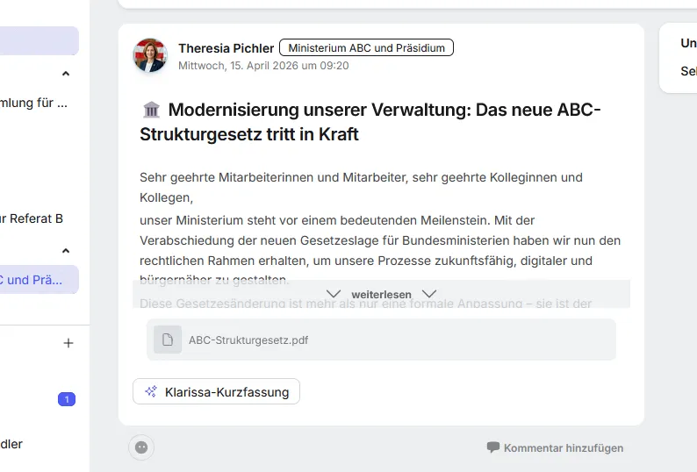This screenshot has height=472, width=697.
Task: Click the government building emoji in the headline
Action: tap(151, 110)
